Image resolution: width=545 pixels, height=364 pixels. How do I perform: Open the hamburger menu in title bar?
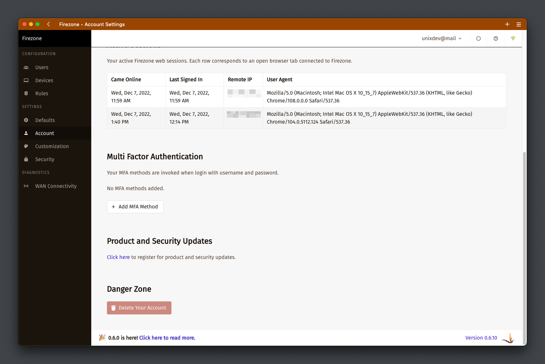coord(519,24)
